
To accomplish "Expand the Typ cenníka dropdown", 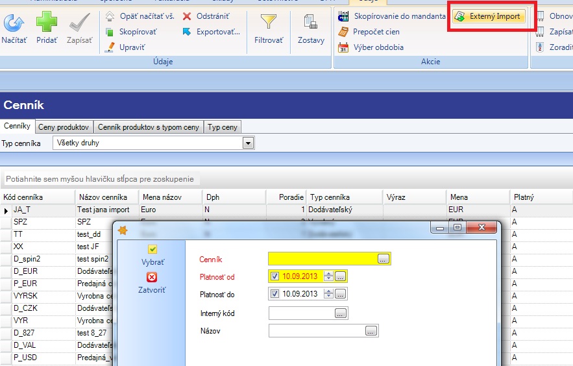I will coord(248,143).
